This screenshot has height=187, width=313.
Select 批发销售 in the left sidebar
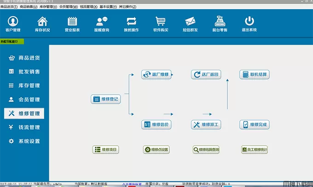[24, 72]
